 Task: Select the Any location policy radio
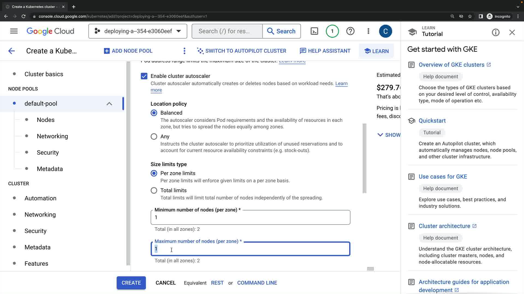(x=154, y=136)
